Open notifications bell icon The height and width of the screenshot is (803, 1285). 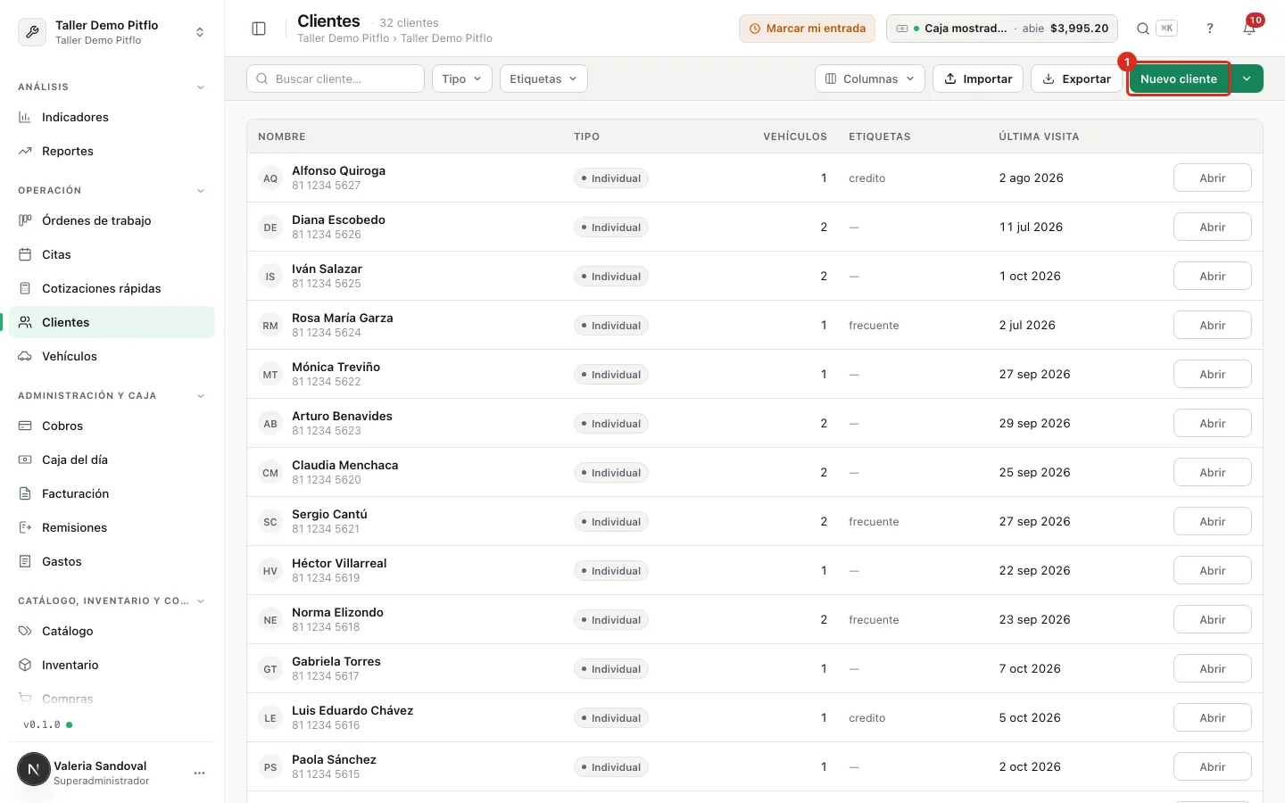point(1249,29)
